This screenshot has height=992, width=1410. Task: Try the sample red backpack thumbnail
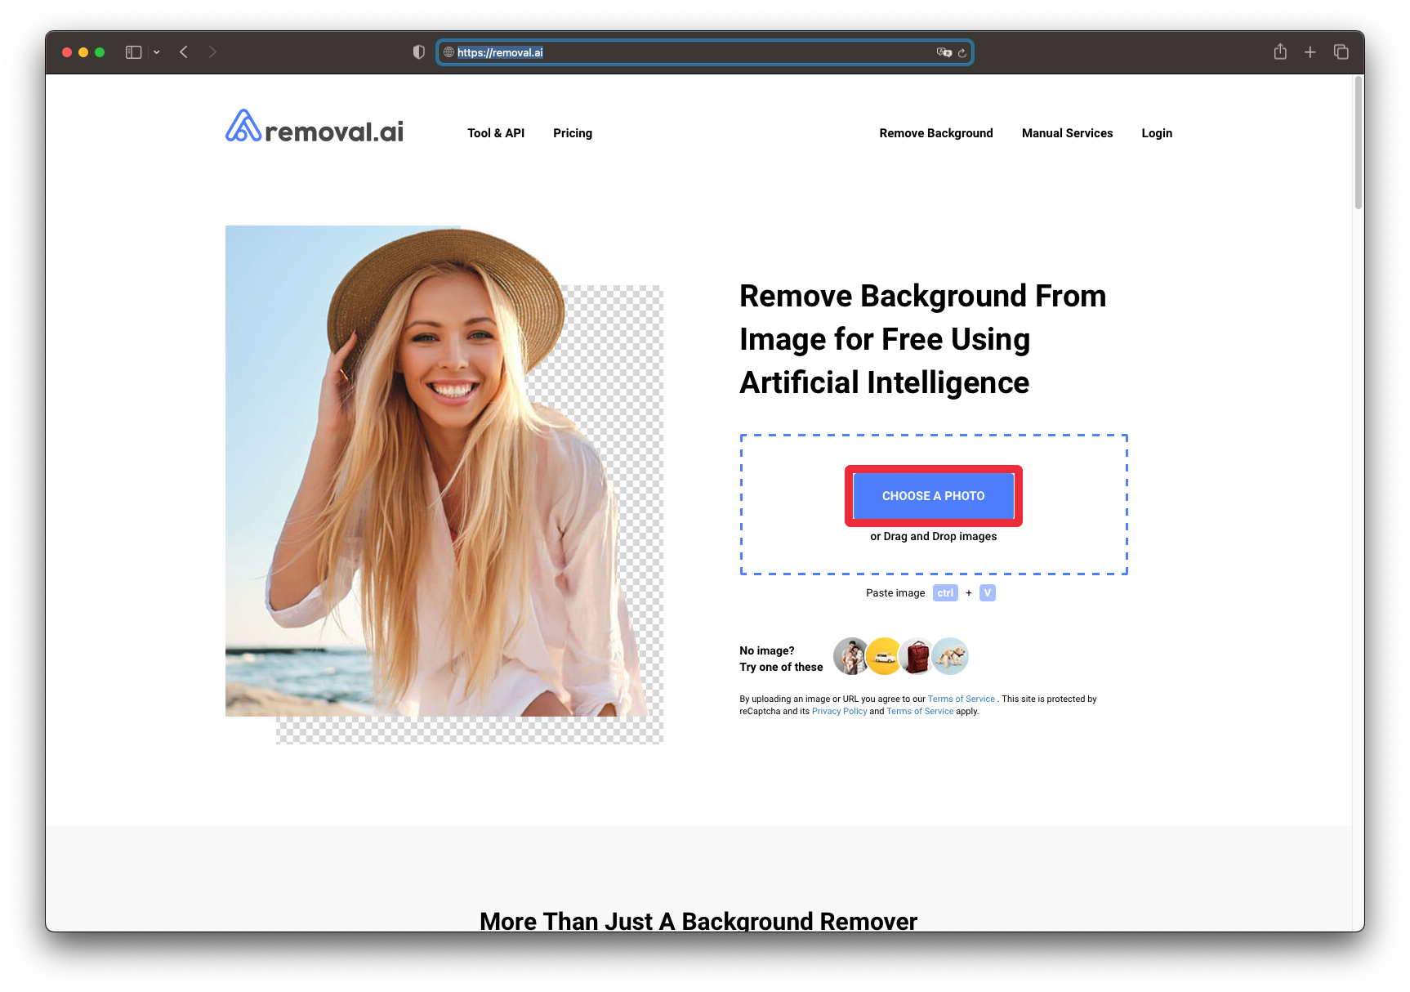point(917,656)
